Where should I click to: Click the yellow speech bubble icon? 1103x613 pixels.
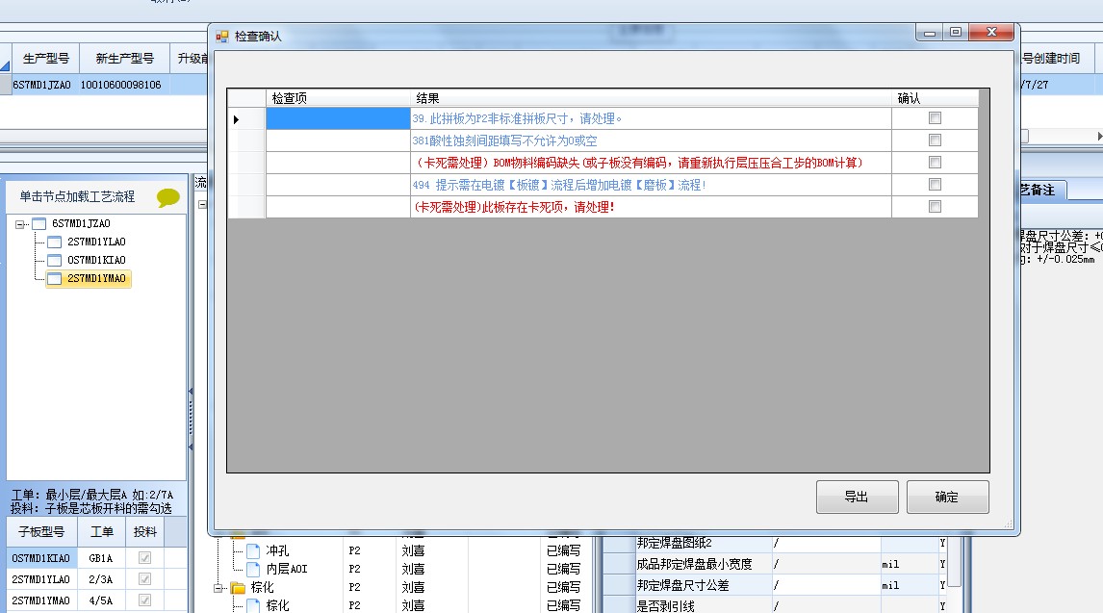tap(168, 197)
